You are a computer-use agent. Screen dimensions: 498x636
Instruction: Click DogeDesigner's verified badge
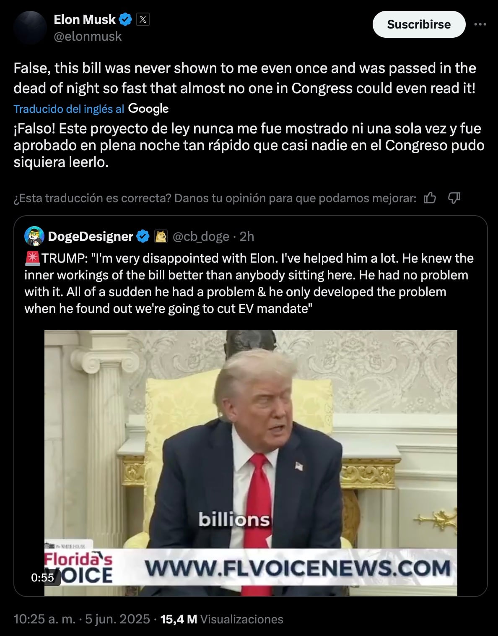pos(143,237)
